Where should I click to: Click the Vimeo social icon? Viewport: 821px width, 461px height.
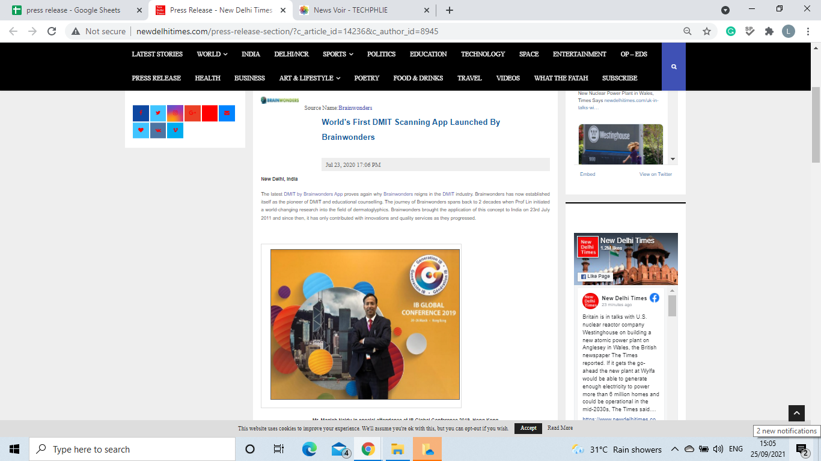click(175, 130)
